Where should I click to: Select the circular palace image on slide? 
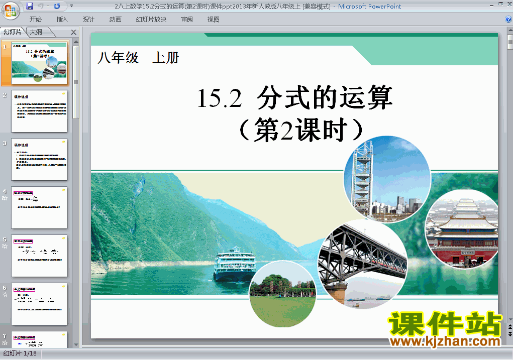click(462, 229)
